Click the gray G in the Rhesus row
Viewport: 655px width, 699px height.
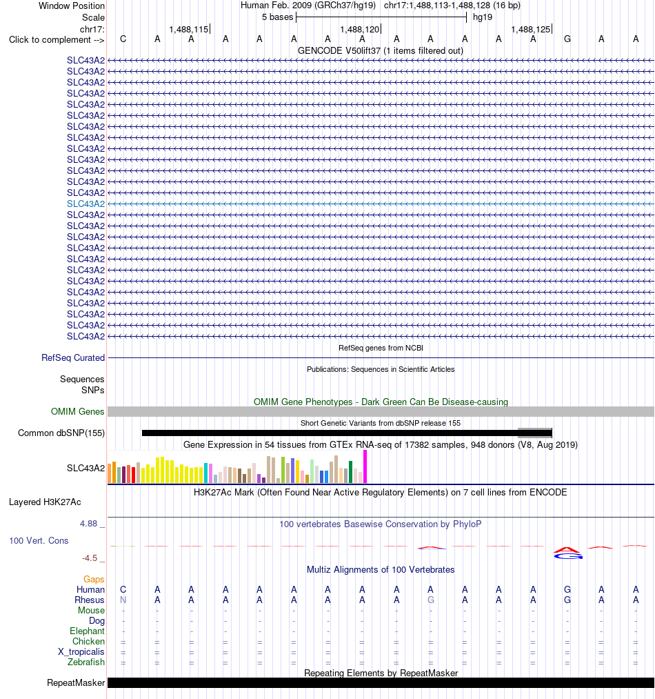tap(431, 600)
